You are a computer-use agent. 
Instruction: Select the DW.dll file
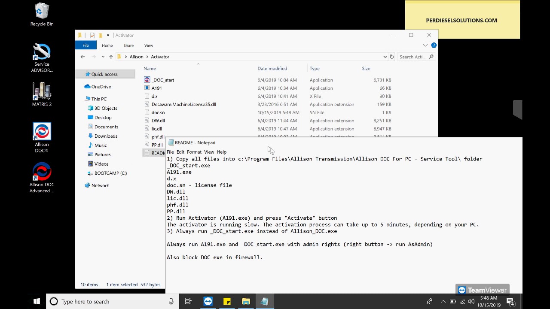tap(158, 121)
